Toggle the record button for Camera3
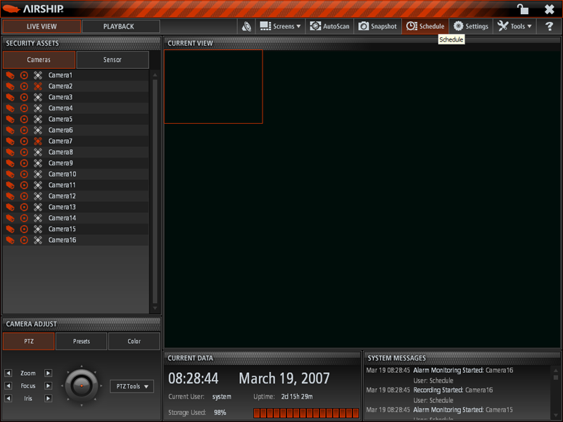Viewport: 563px width, 422px height. (24, 98)
